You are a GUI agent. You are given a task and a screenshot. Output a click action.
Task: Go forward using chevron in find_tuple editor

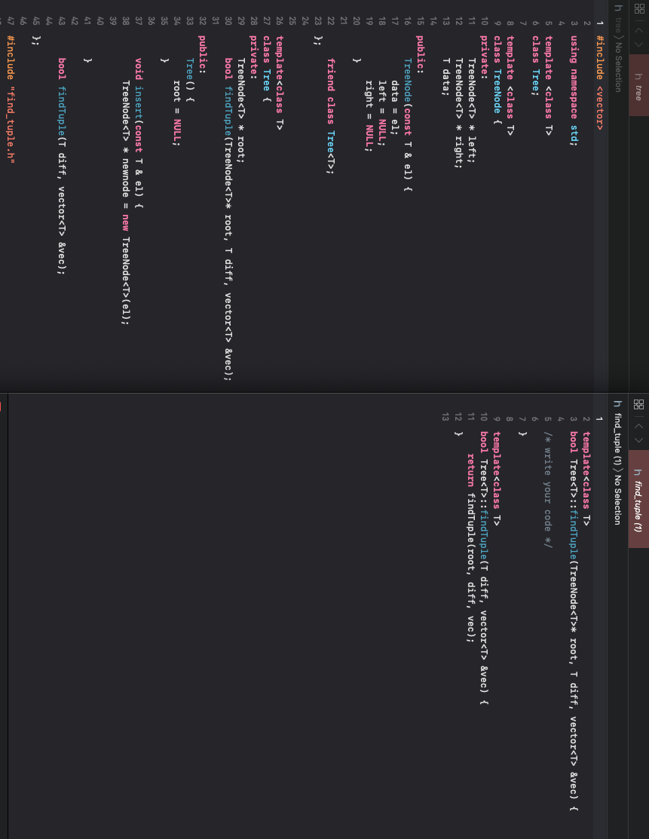pos(639,440)
